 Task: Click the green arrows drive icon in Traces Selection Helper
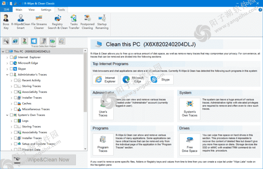53,41
